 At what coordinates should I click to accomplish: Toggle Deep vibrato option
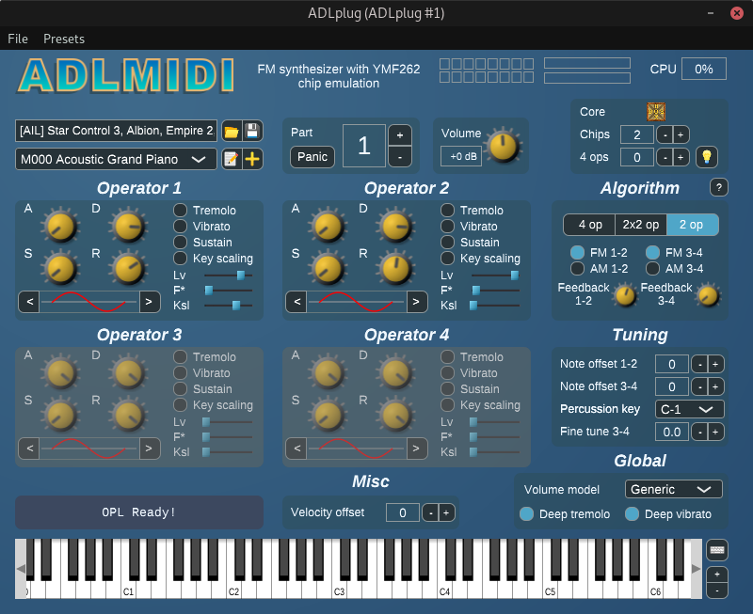(633, 514)
